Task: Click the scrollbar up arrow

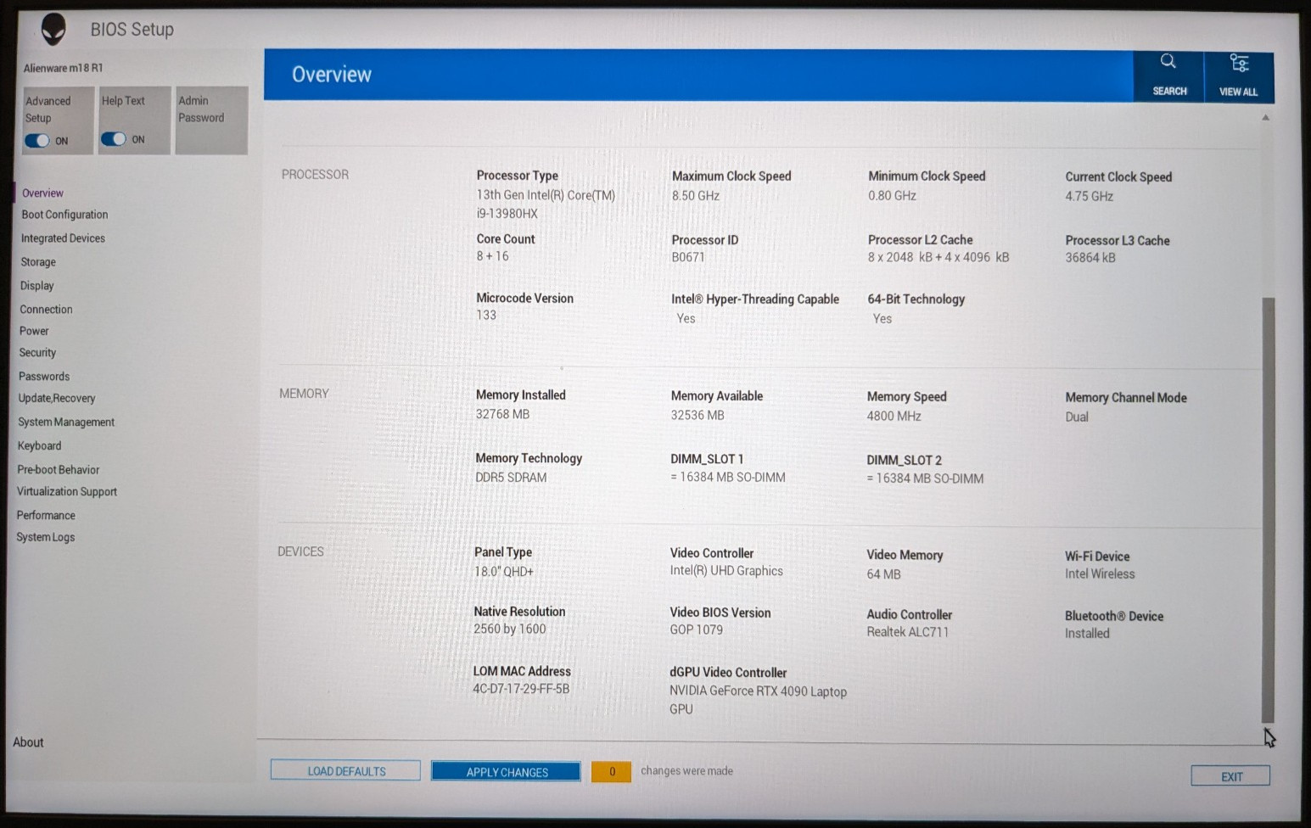Action: 1265,118
